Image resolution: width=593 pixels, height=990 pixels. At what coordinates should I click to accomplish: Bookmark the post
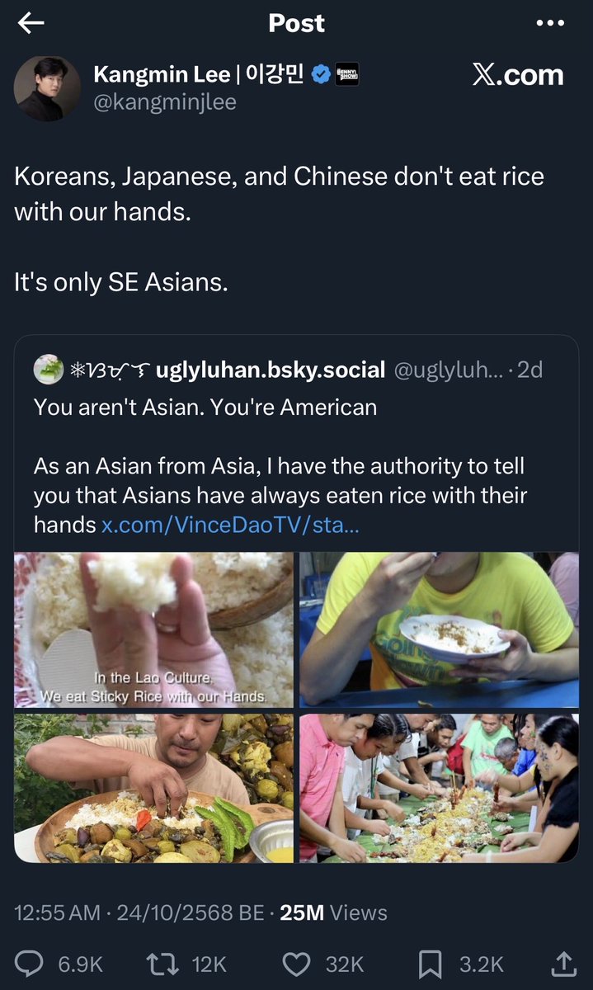click(x=431, y=964)
